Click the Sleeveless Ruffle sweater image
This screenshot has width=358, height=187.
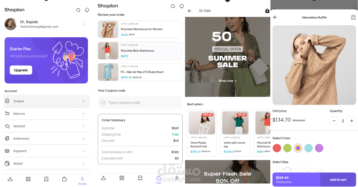[x=314, y=65]
